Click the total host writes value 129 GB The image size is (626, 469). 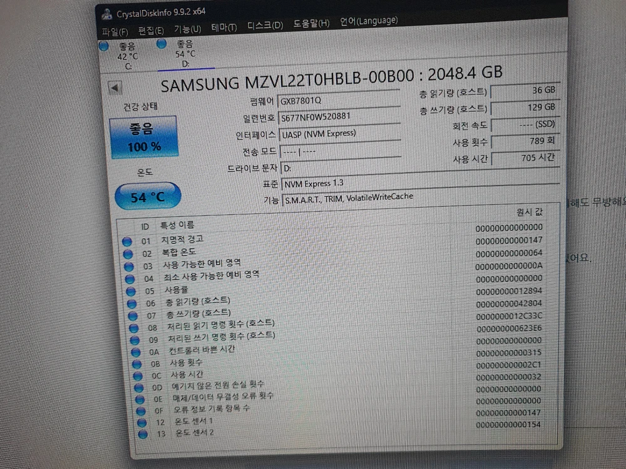[x=525, y=108]
